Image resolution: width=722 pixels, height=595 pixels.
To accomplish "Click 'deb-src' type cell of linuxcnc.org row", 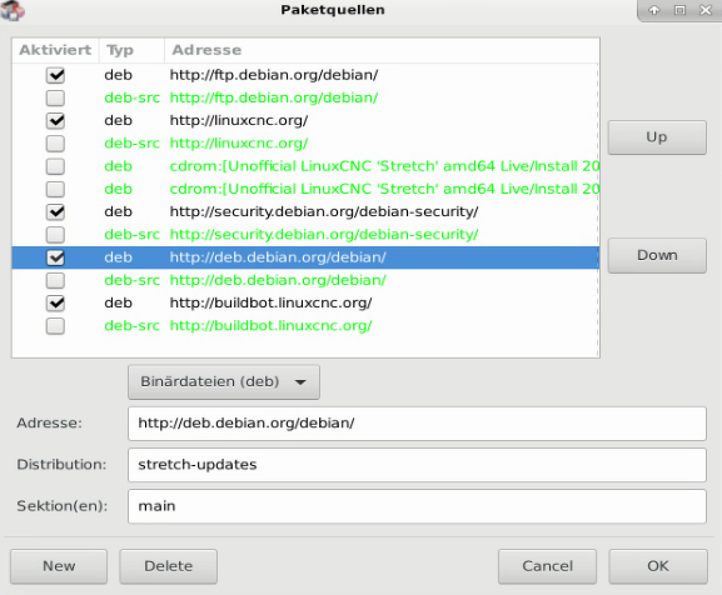I will pyautogui.click(x=132, y=144).
